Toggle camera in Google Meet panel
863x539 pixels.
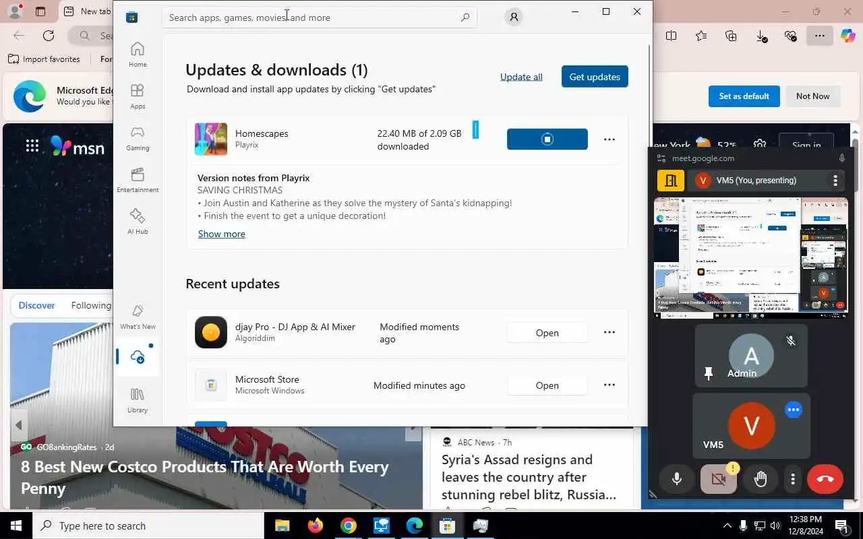[x=719, y=479]
